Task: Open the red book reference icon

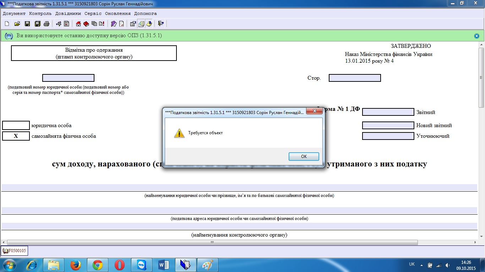Action: pyautogui.click(x=86, y=24)
